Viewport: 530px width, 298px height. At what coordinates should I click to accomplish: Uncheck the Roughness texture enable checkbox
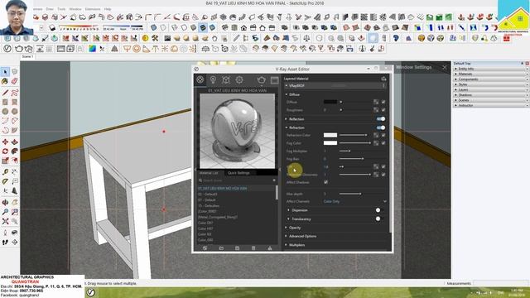[383, 110]
